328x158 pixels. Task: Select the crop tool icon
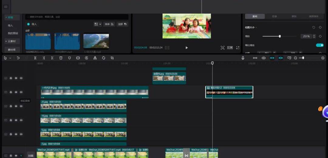112,58
